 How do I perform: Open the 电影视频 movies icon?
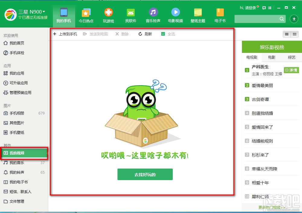coord(175,13)
